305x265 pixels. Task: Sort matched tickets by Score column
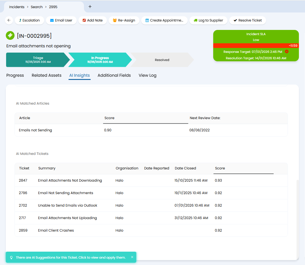[x=220, y=168]
